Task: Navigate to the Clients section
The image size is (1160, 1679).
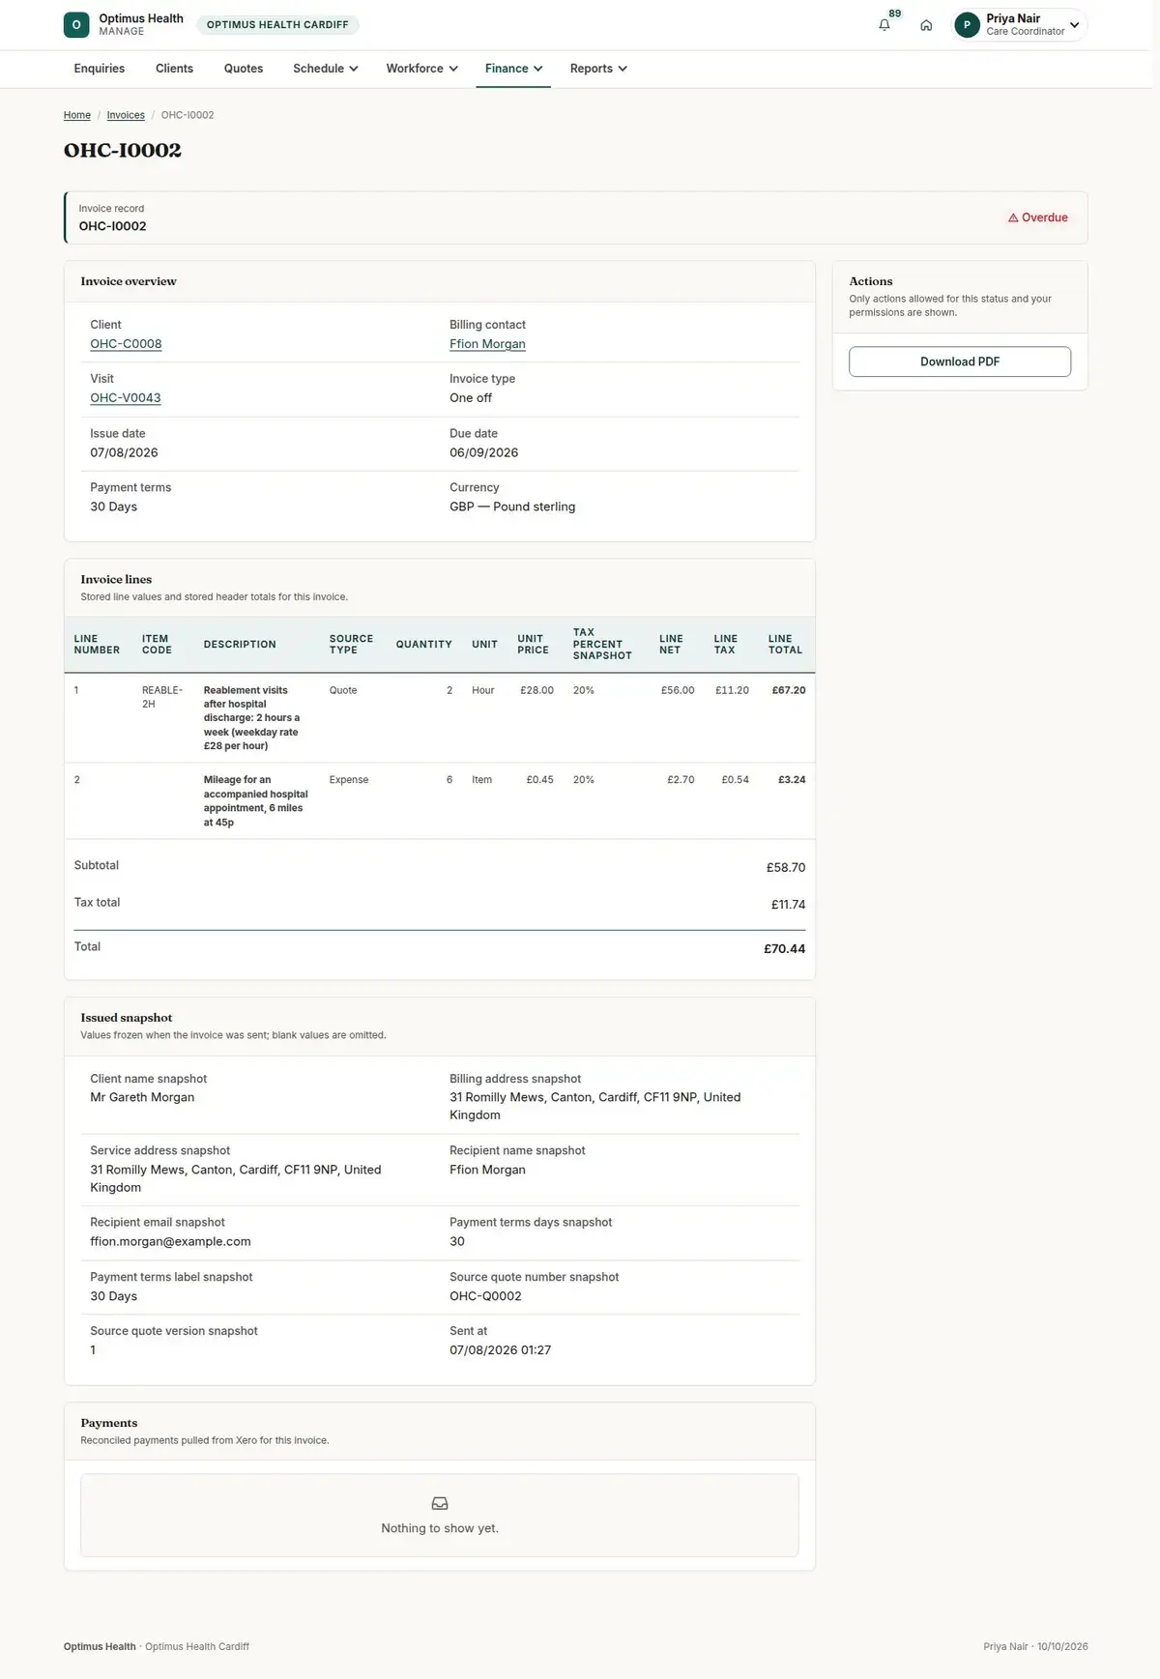Action: tap(174, 69)
